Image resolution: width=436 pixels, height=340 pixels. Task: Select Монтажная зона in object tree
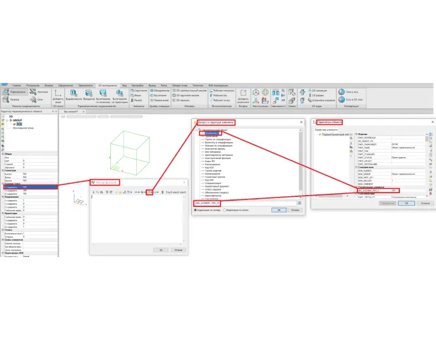[x=23, y=128]
